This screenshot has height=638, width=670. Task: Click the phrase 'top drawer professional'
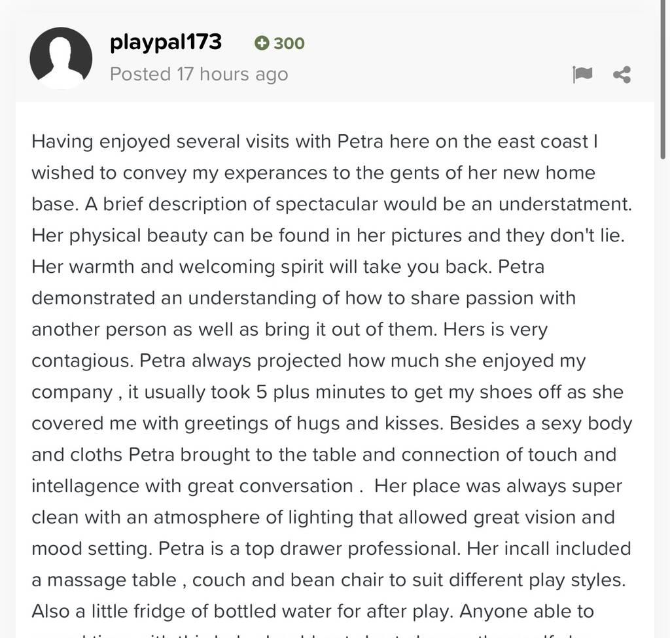[351, 549]
